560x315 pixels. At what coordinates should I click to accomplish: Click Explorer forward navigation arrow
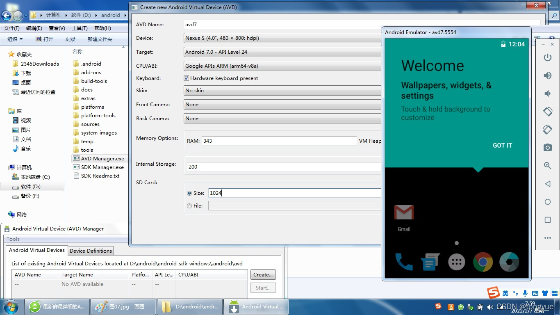click(18, 16)
